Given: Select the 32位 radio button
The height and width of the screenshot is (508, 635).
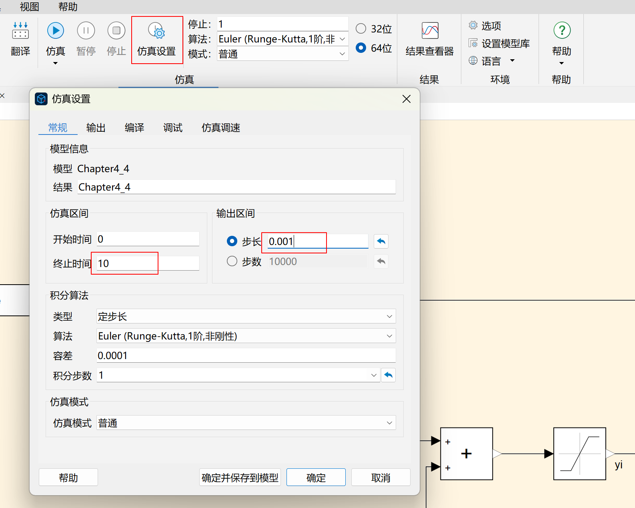Looking at the screenshot, I should click(x=361, y=29).
